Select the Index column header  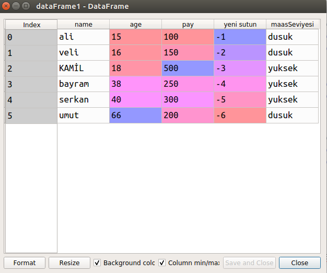tap(31, 25)
